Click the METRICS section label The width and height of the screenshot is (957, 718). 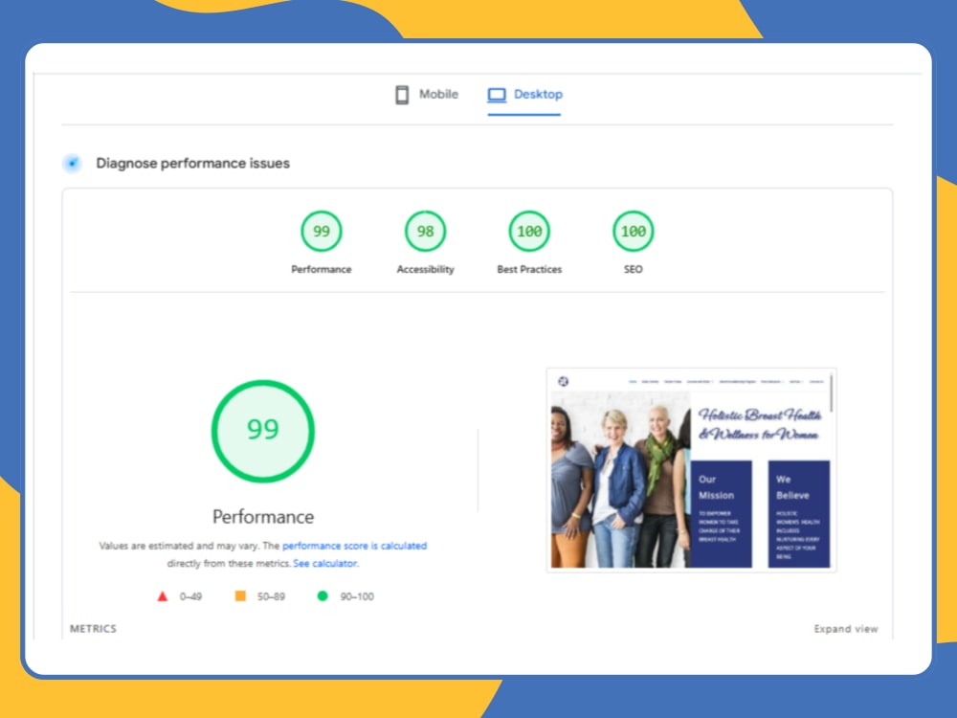(x=93, y=629)
